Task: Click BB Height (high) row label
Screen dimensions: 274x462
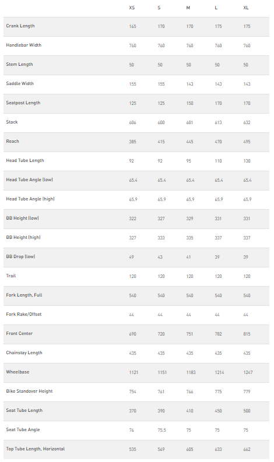Action: click(x=23, y=238)
